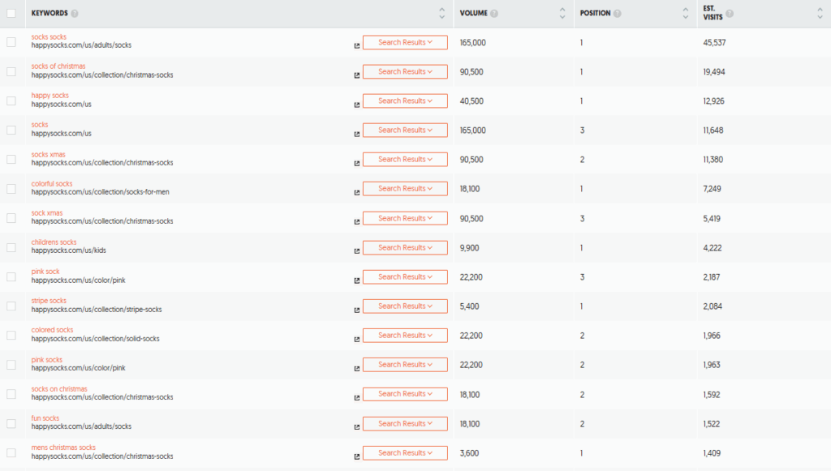Click external link icon for 'stripe socks'
Viewport: 831px width, 471px height.
coord(357,310)
